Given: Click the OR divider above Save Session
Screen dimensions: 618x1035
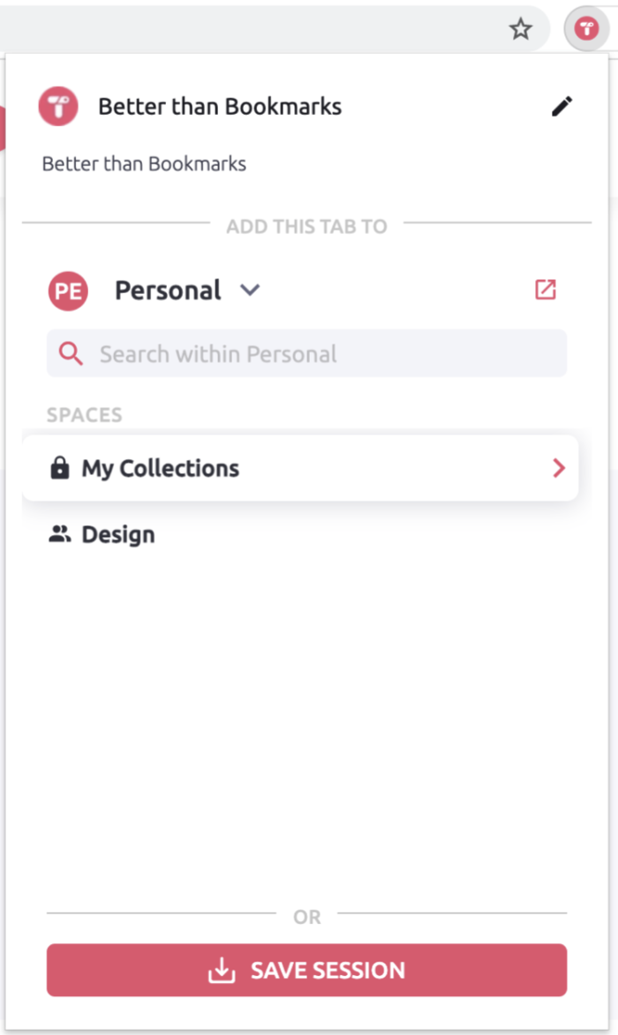Looking at the screenshot, I should click(306, 917).
